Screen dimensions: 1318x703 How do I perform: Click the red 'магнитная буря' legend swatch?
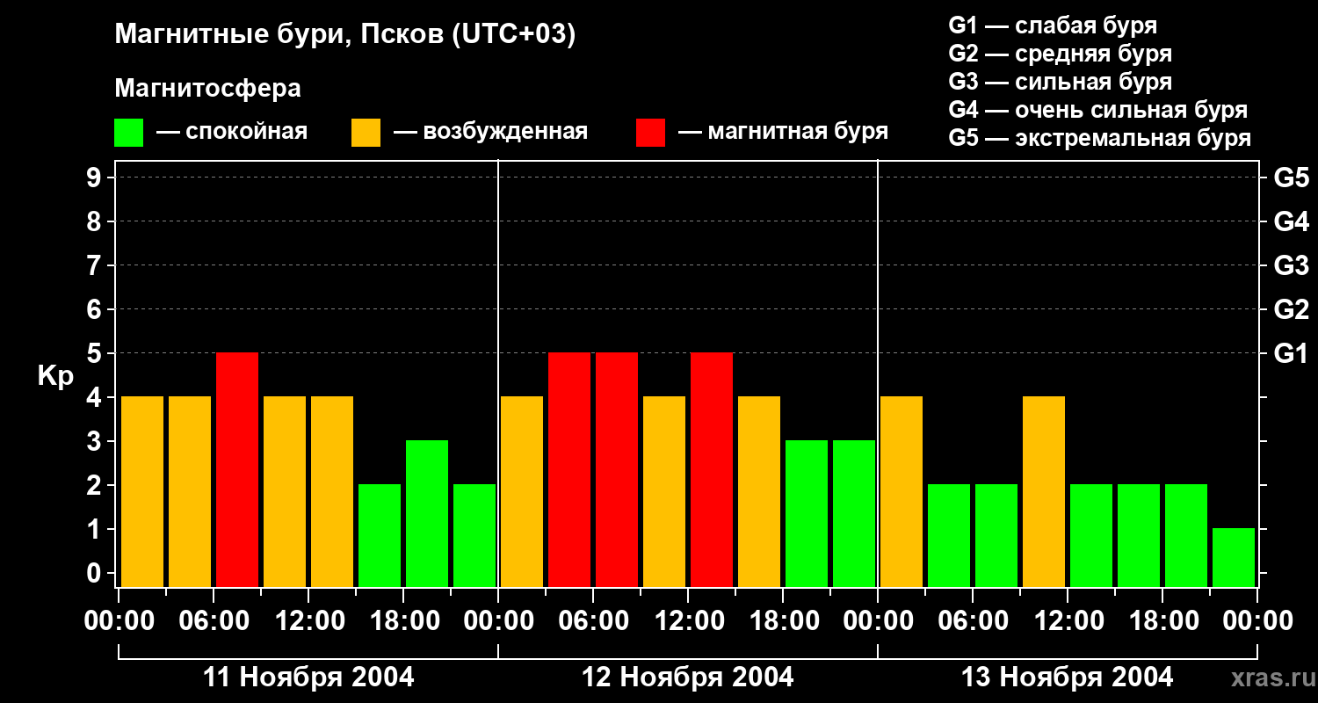[x=650, y=133]
